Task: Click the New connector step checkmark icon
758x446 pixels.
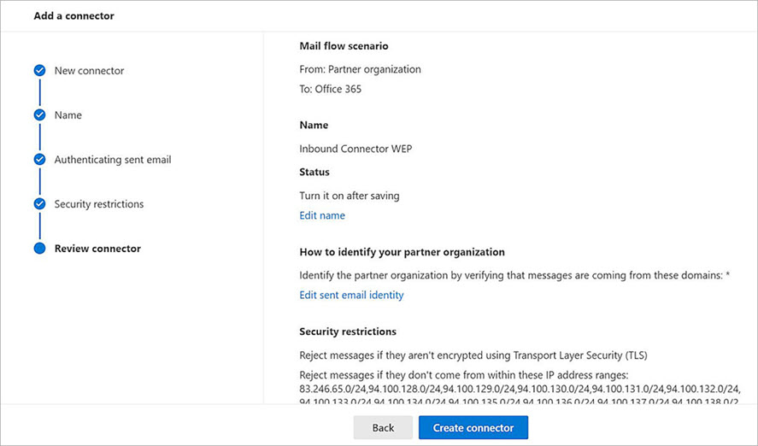Action: click(x=39, y=71)
